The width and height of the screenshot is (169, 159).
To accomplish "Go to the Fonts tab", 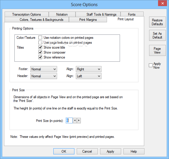I will point(132,14).
